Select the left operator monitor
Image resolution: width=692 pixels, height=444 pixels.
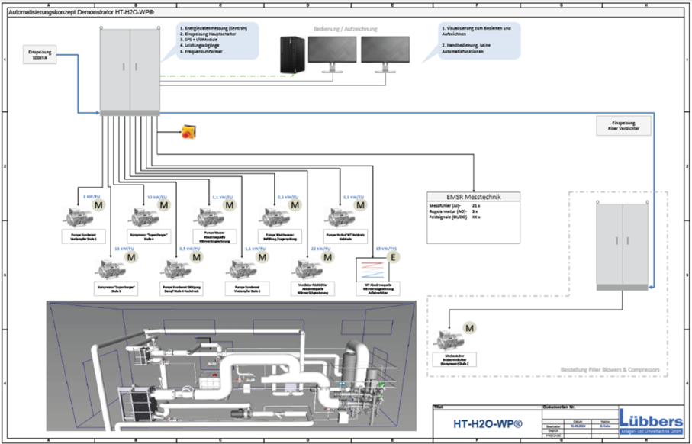click(333, 53)
